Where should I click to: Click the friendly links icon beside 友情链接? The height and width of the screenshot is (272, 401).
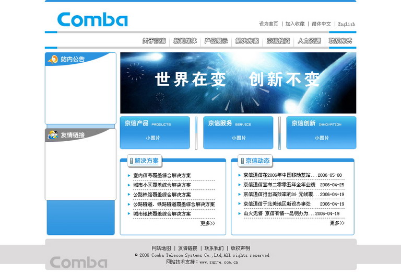click(53, 135)
